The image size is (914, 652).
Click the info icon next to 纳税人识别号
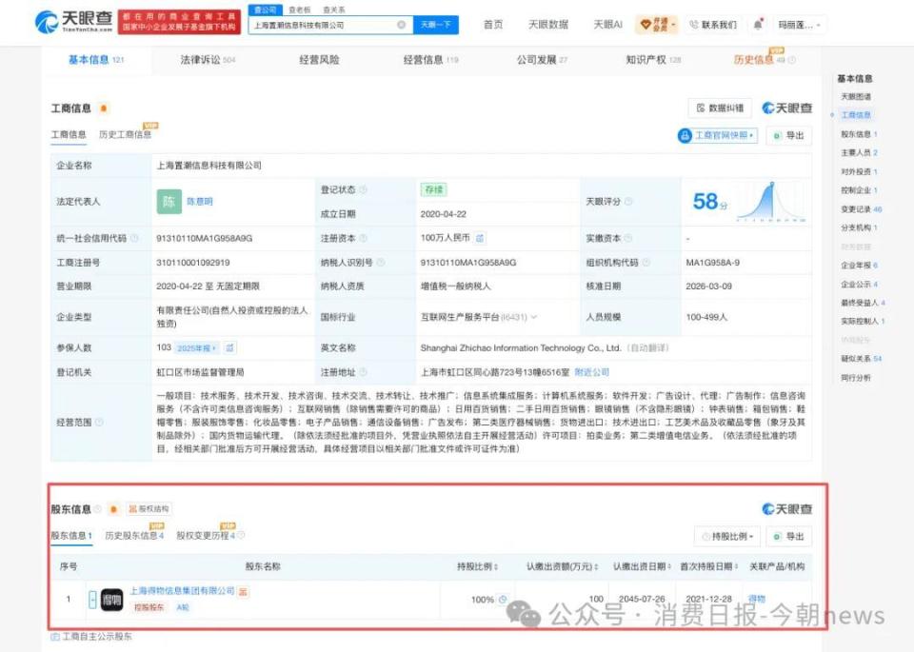click(381, 262)
